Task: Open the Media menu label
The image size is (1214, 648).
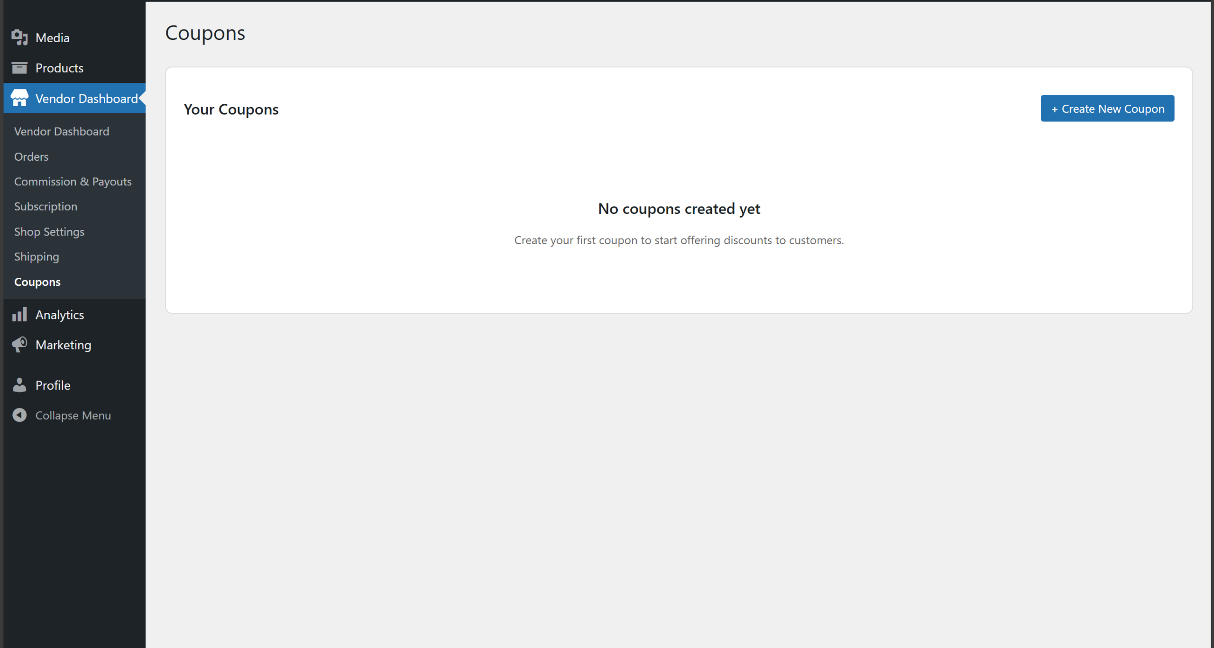Action: pos(53,38)
